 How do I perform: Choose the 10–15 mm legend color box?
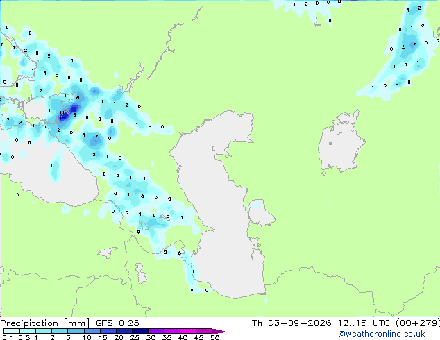point(92,331)
